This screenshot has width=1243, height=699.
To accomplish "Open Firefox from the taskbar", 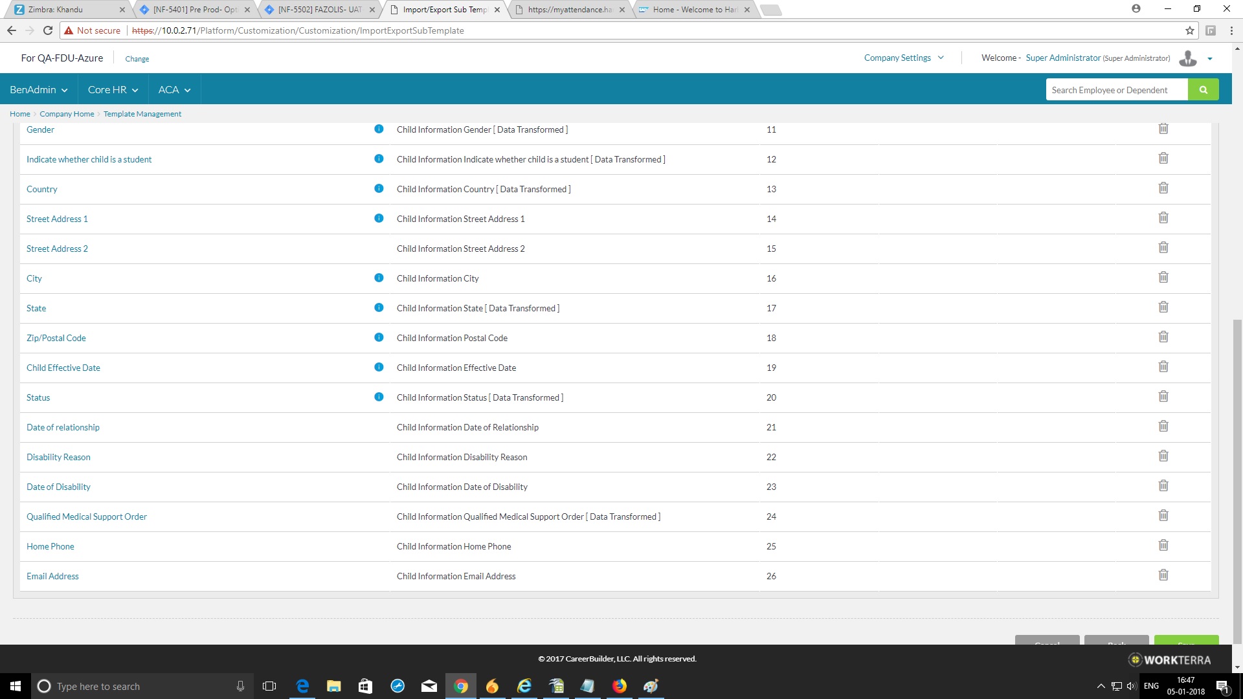I will tap(620, 686).
